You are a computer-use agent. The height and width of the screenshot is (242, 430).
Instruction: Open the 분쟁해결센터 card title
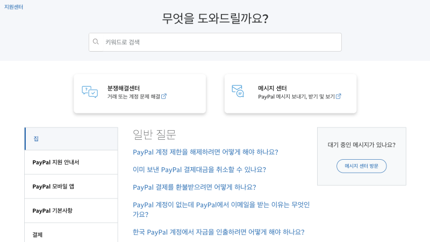124,88
